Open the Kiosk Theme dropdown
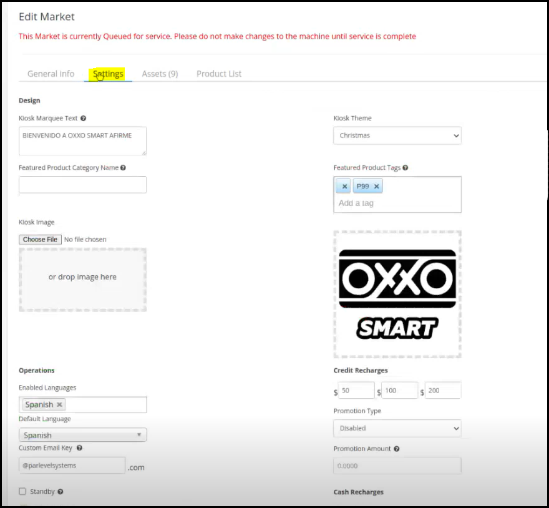 point(397,135)
